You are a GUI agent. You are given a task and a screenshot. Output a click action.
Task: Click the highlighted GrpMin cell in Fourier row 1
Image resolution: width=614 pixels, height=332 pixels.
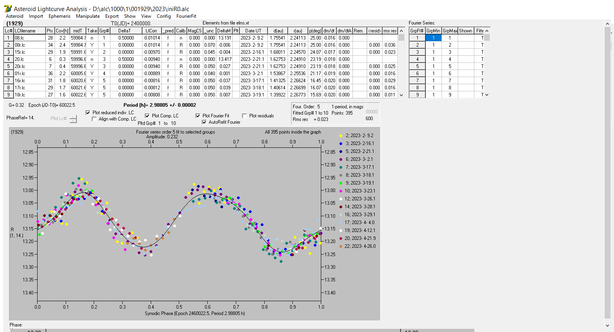434,38
